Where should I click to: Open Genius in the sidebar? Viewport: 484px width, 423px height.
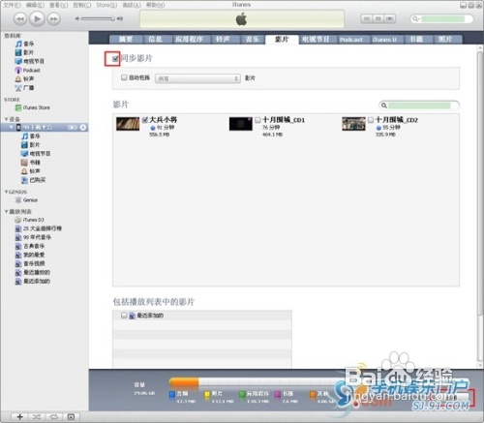click(27, 200)
